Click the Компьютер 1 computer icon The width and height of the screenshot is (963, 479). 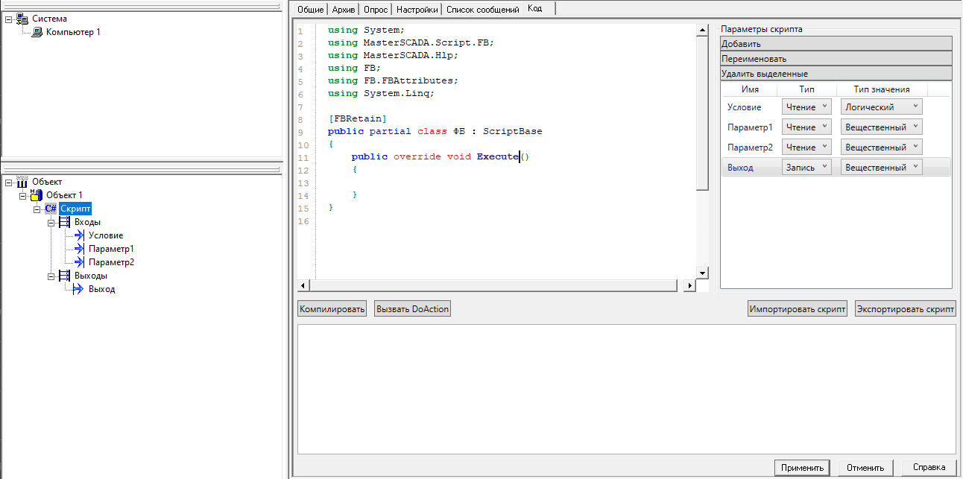point(37,32)
